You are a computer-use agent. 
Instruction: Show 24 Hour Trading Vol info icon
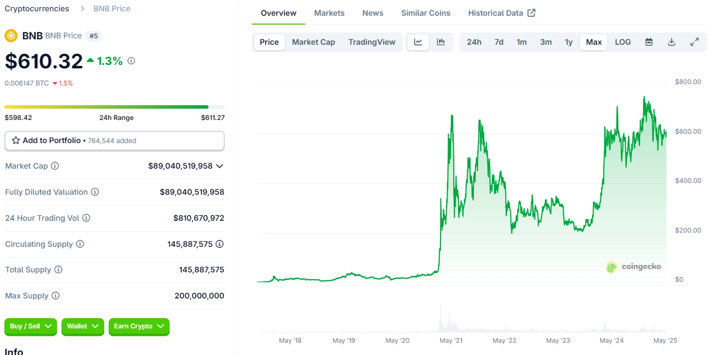[x=86, y=218]
